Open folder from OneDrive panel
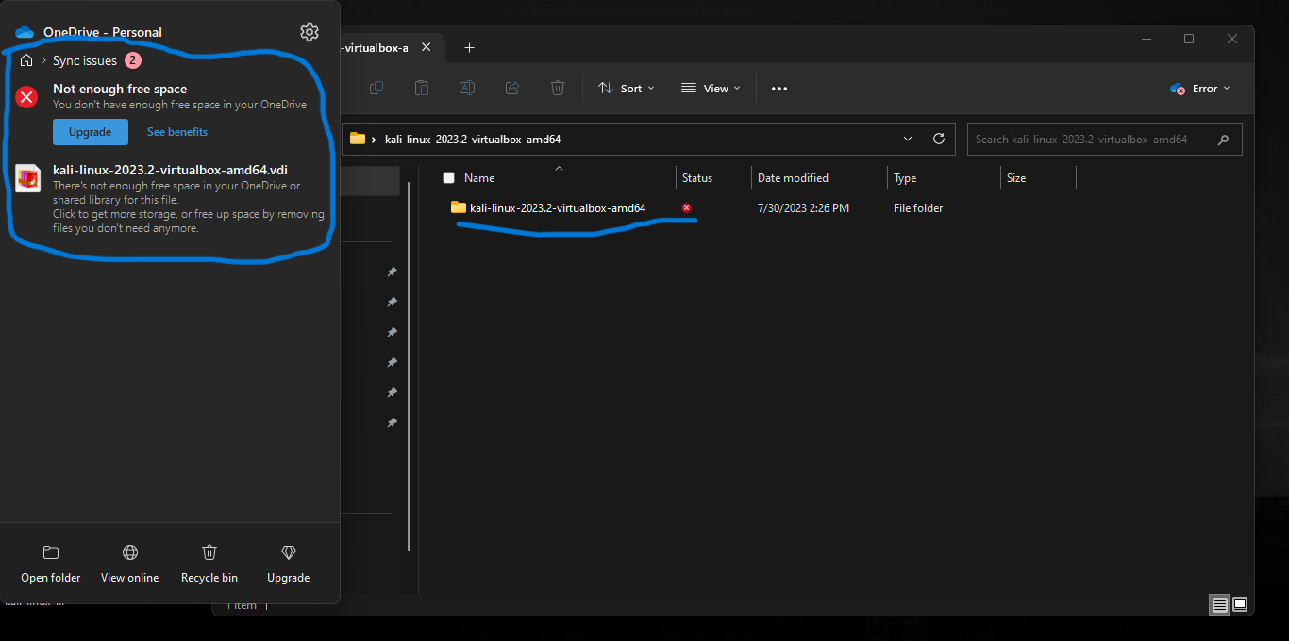The width and height of the screenshot is (1289, 641). point(51,563)
